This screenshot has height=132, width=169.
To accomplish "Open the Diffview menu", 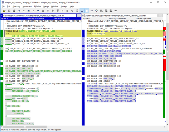I will pos(38,6).
